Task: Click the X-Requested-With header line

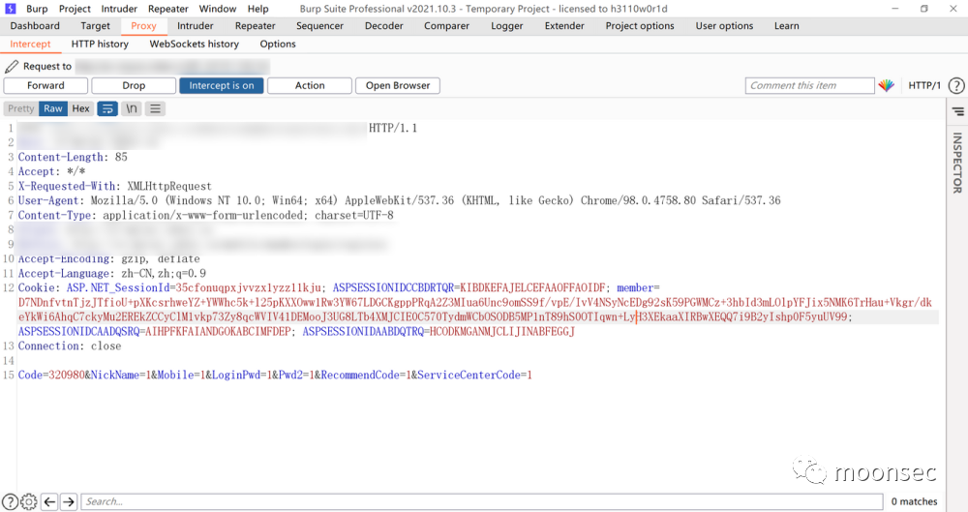Action: 115,186
